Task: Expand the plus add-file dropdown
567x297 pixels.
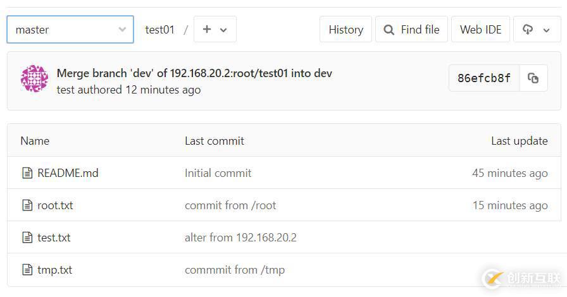Action: [215, 30]
